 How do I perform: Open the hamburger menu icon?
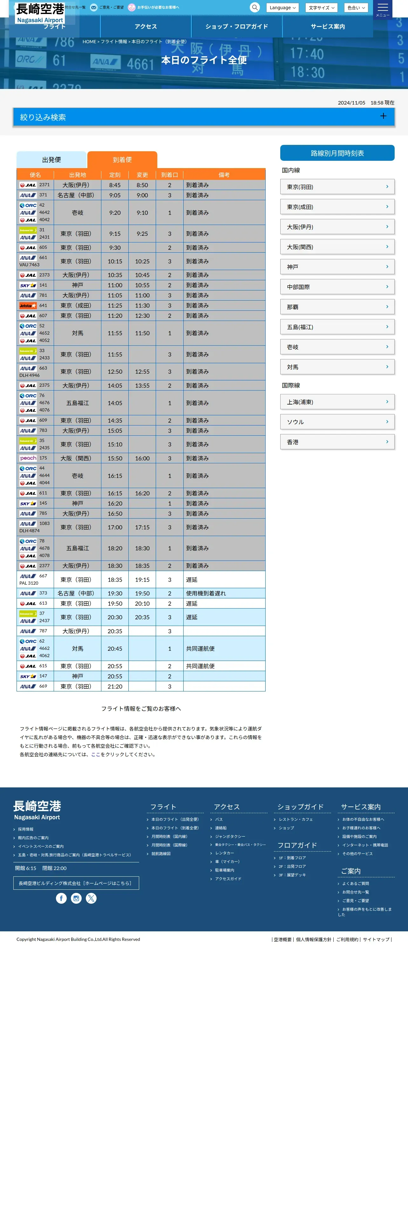pyautogui.click(x=383, y=9)
